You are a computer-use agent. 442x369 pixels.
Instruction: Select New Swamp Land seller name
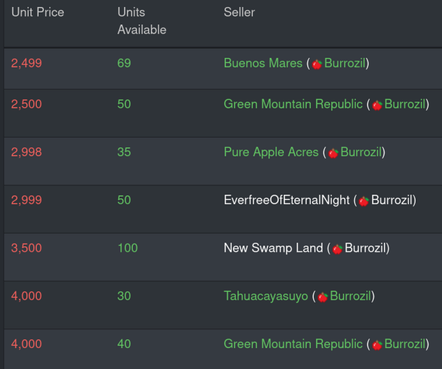(x=273, y=248)
